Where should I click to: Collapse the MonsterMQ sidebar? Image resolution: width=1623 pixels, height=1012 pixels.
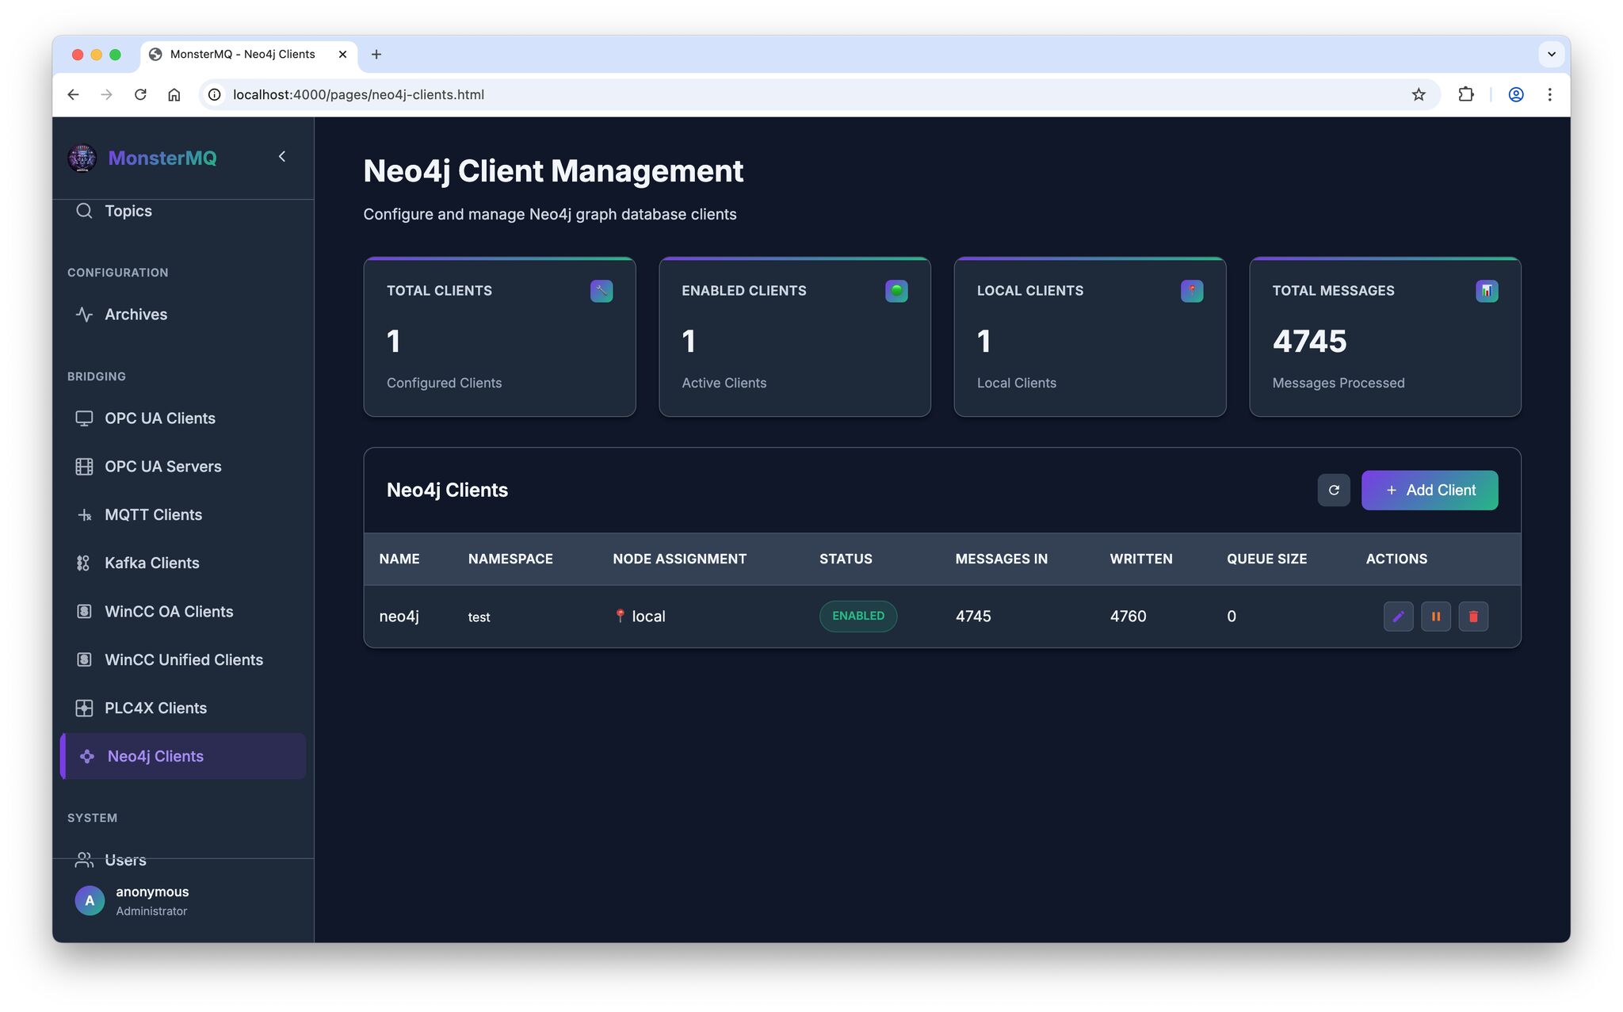click(x=282, y=157)
